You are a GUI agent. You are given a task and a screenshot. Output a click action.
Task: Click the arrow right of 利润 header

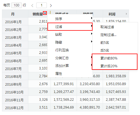[x=127, y=14]
